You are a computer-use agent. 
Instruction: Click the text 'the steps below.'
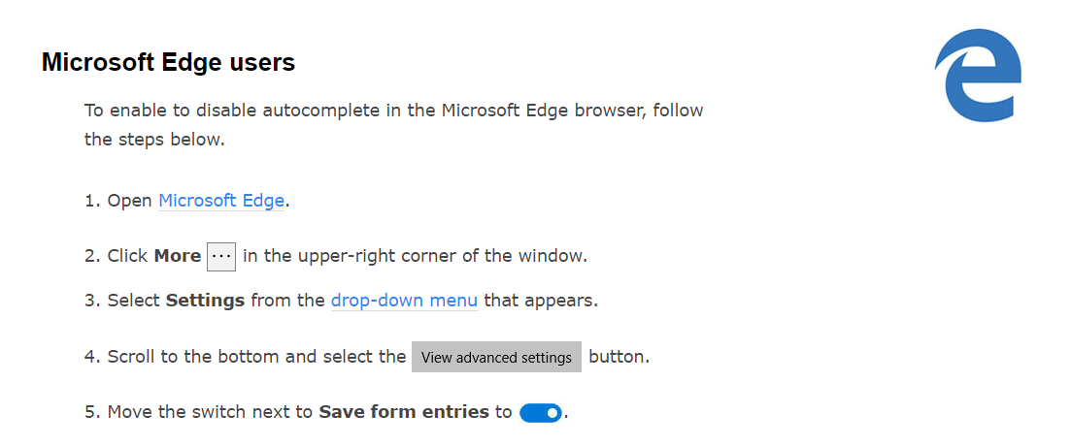click(x=154, y=140)
